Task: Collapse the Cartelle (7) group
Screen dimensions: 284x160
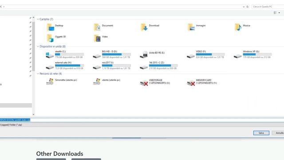Action: point(38,19)
